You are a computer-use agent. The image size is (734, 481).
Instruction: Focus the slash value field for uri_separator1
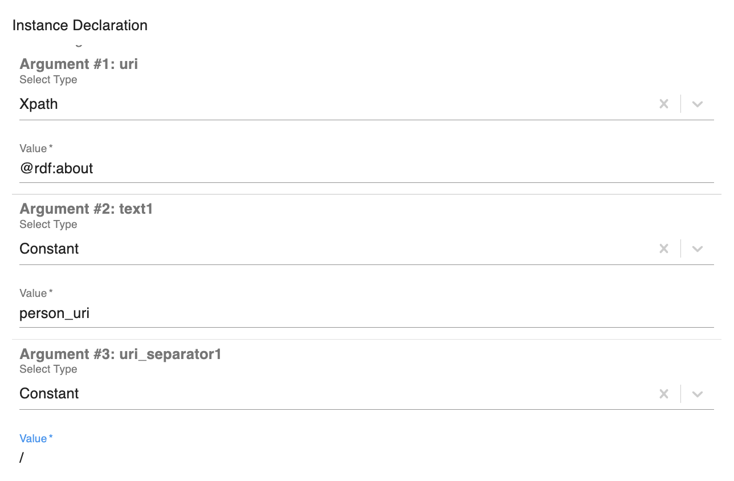click(365, 458)
